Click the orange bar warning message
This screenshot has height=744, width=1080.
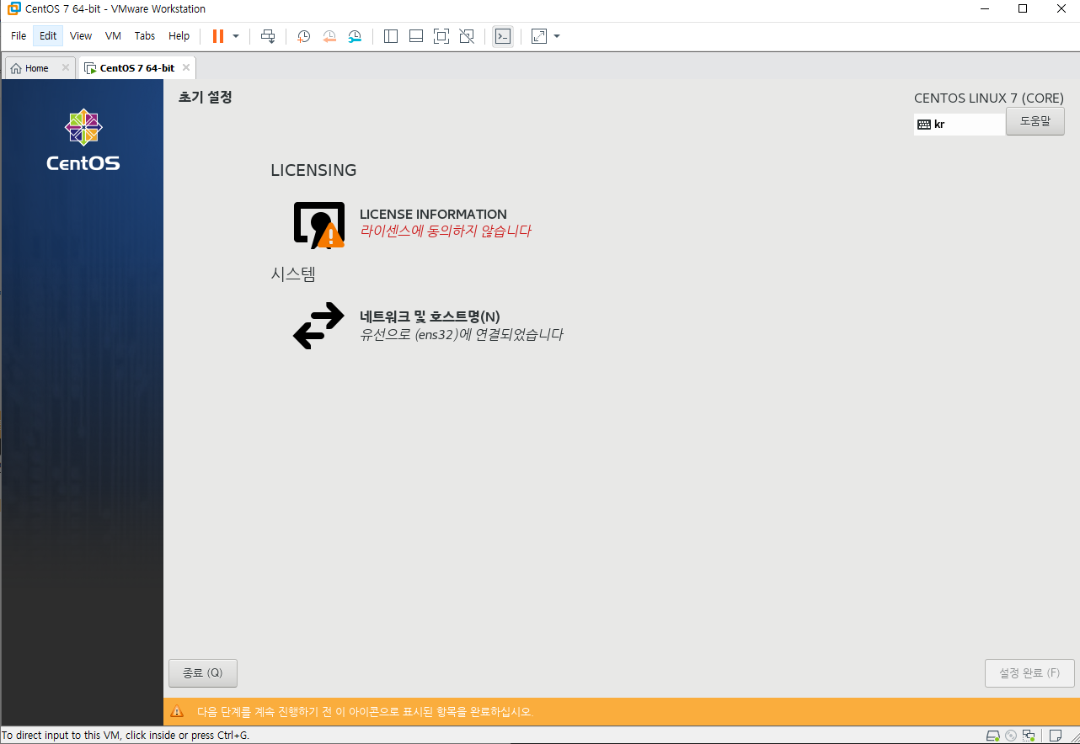pos(365,712)
